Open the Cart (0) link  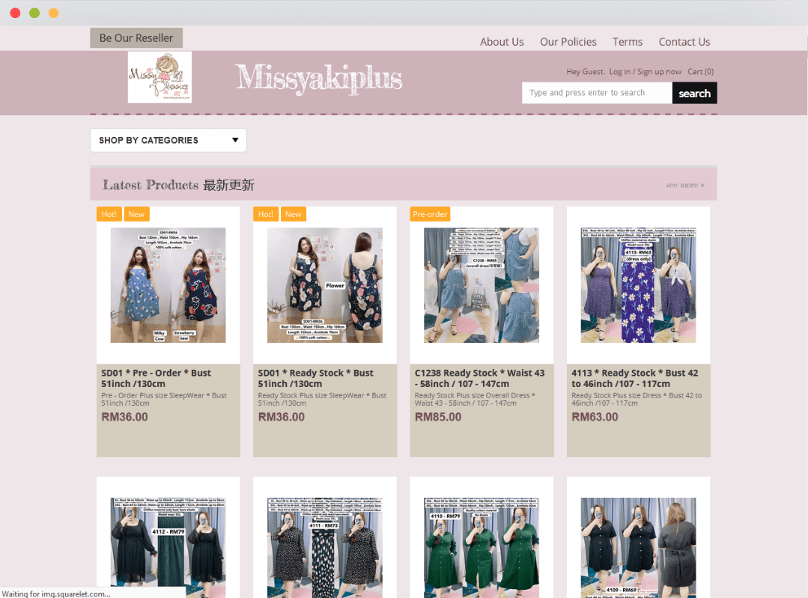[700, 72]
